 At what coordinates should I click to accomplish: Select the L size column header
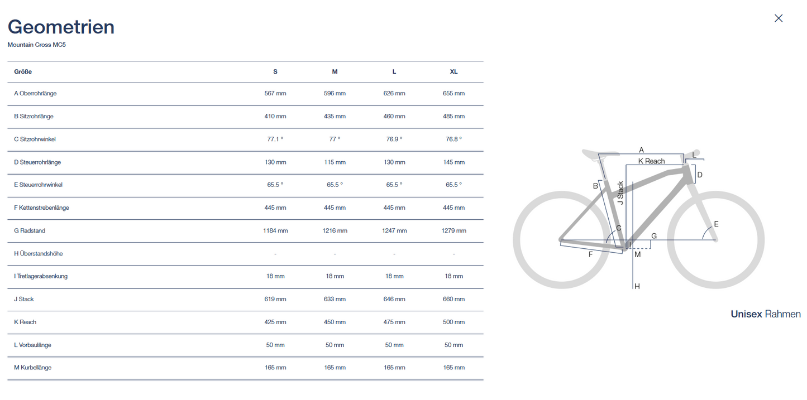click(394, 71)
